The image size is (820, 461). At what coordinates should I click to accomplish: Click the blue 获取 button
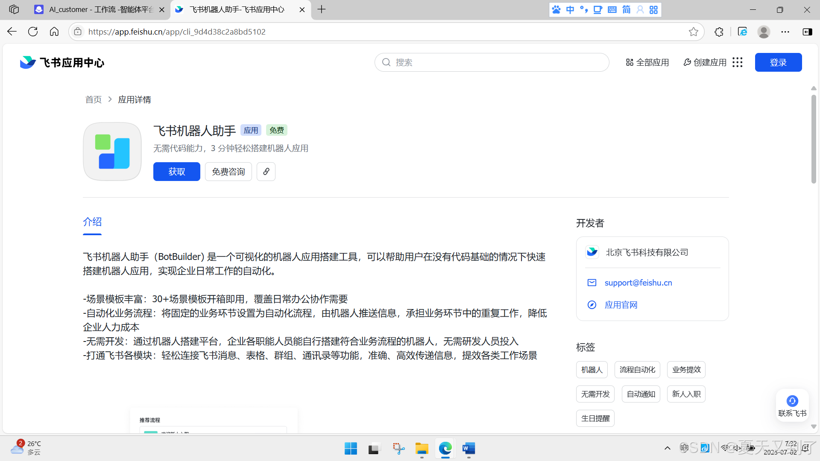[x=176, y=172]
